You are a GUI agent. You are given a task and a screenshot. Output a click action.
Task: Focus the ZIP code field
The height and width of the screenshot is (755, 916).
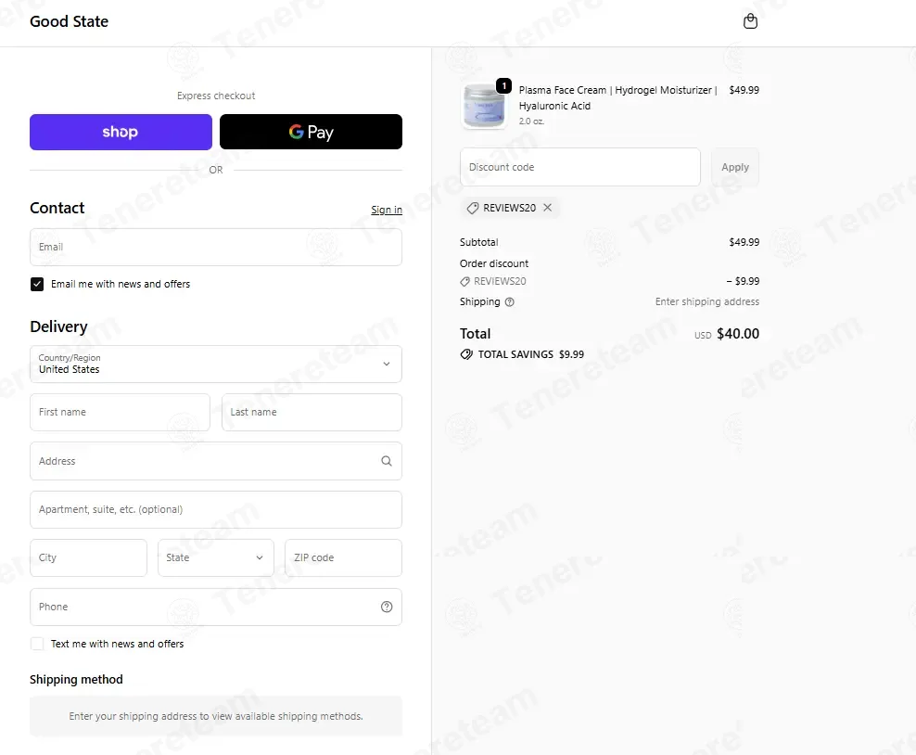pos(343,557)
